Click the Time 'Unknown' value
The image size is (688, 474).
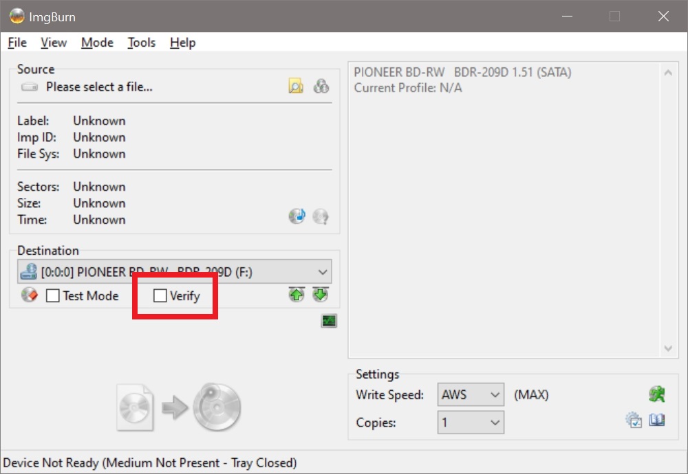coord(99,219)
